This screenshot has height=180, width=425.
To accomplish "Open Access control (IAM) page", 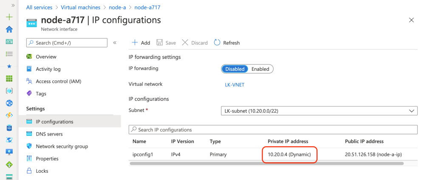I will coord(58,81).
